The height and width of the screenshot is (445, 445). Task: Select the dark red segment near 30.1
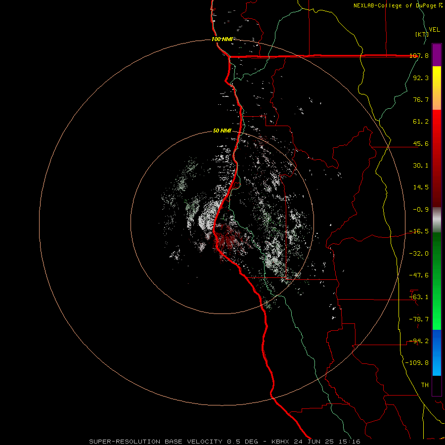click(437, 170)
